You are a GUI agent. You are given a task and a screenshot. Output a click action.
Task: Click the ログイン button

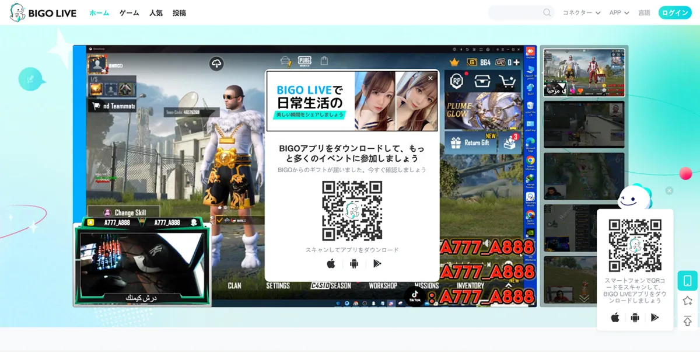click(x=675, y=13)
